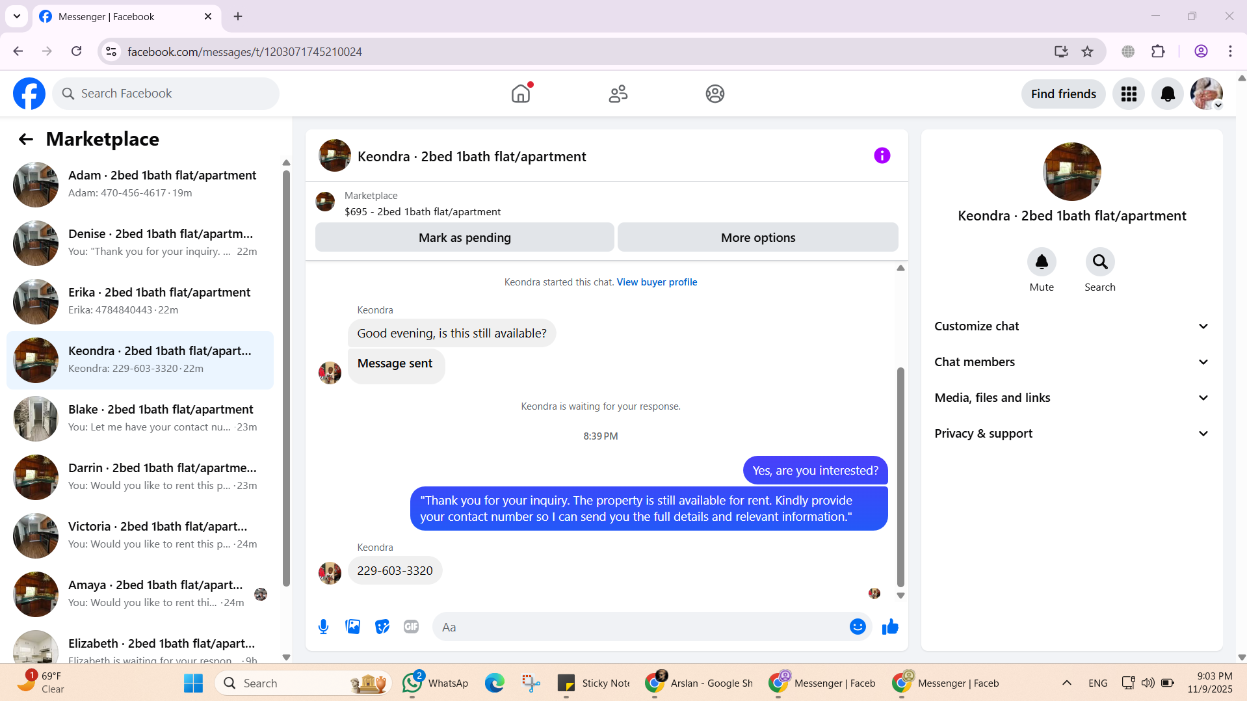
Task: Click More options button
Action: pos(758,237)
